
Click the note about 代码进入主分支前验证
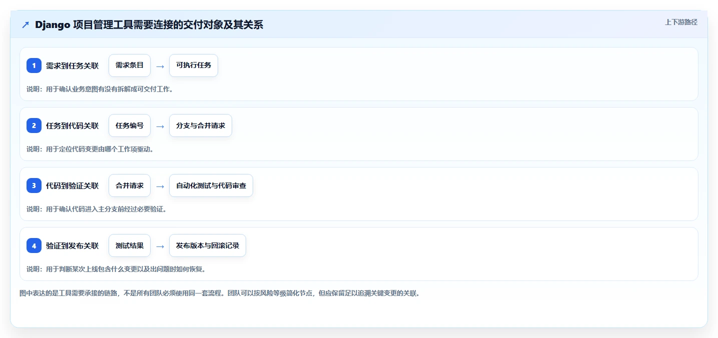point(97,209)
